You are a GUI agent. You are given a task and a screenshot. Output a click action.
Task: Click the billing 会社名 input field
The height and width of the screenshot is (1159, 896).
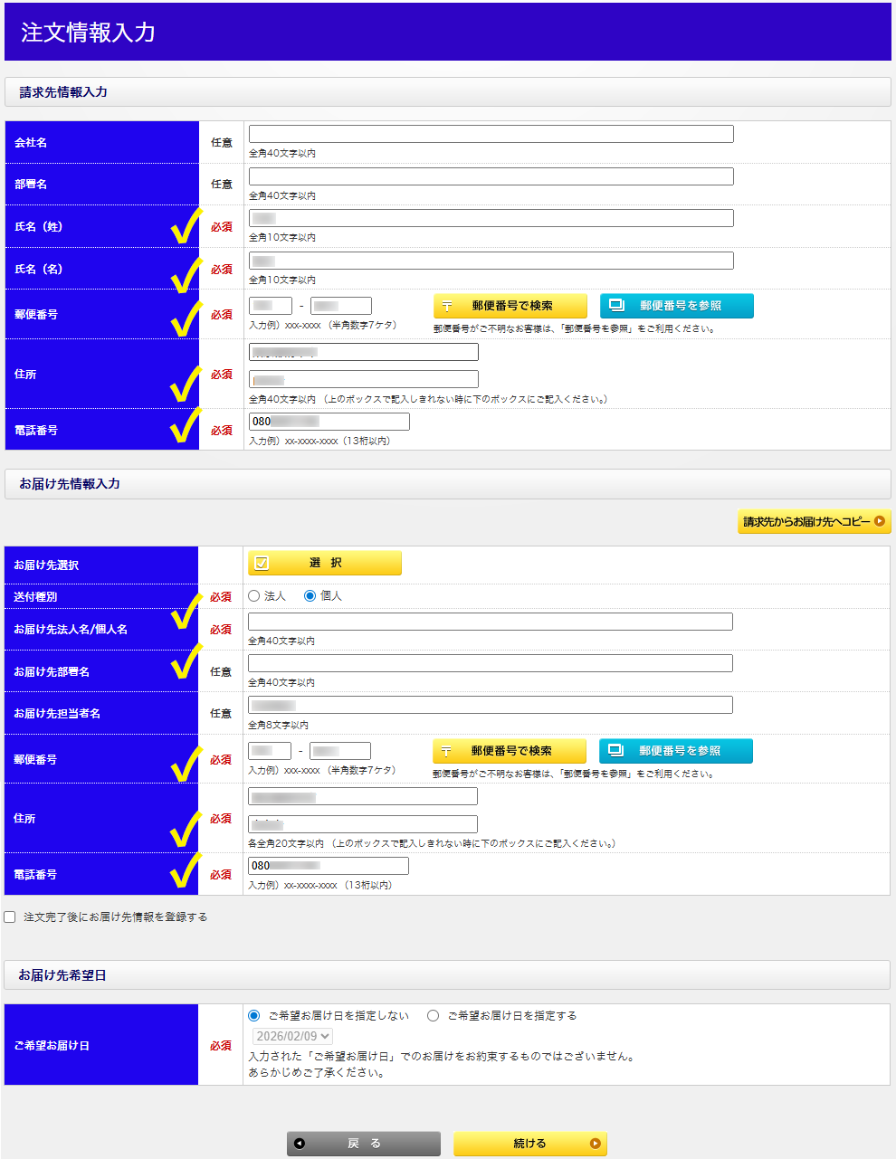491,134
